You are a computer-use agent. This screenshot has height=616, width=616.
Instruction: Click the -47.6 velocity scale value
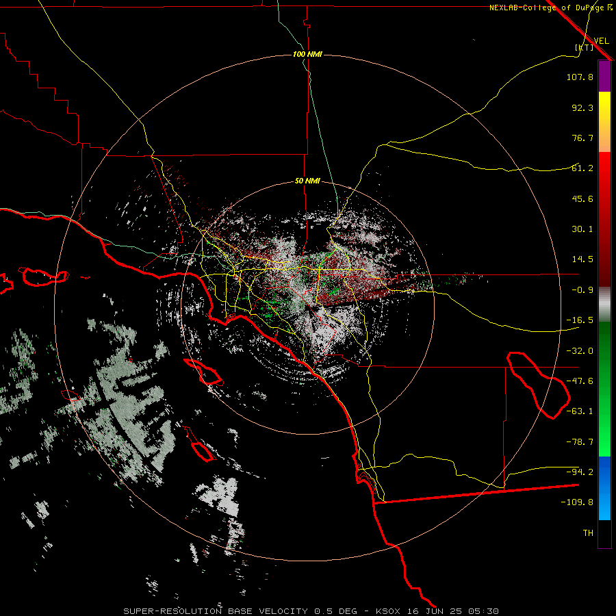[x=580, y=381]
